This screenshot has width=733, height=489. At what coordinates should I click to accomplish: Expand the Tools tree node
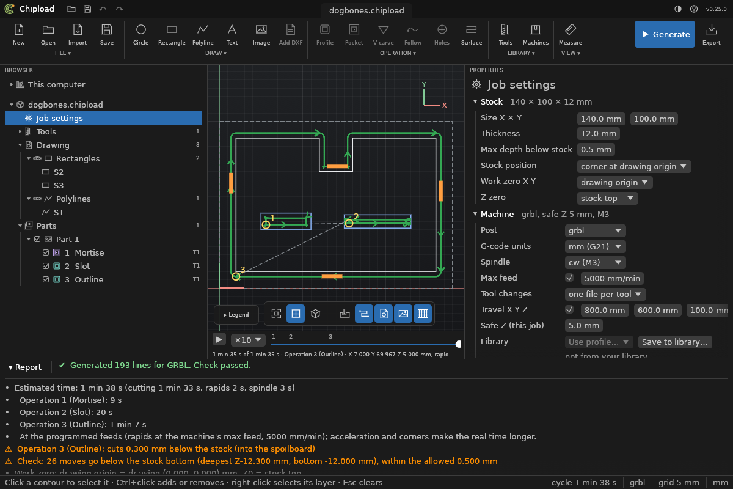pos(20,131)
